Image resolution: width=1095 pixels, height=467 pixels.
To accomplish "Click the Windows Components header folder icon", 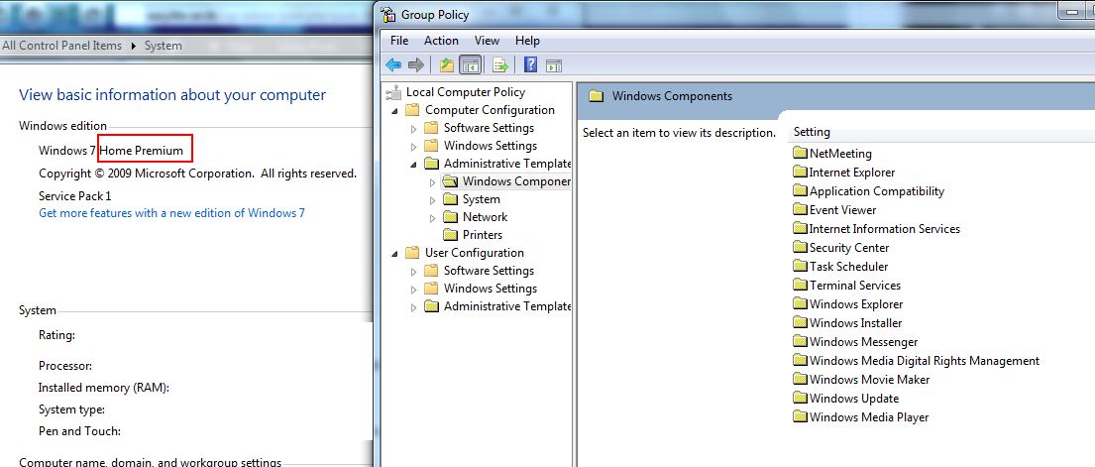I will coord(596,96).
